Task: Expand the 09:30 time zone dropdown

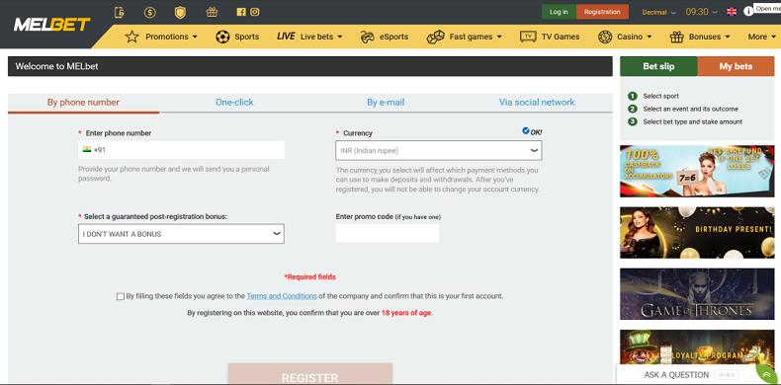Action: click(x=702, y=12)
